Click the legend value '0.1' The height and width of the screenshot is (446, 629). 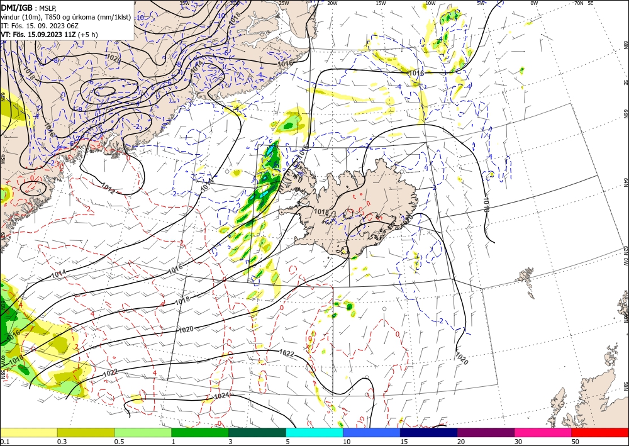[x=4, y=442]
